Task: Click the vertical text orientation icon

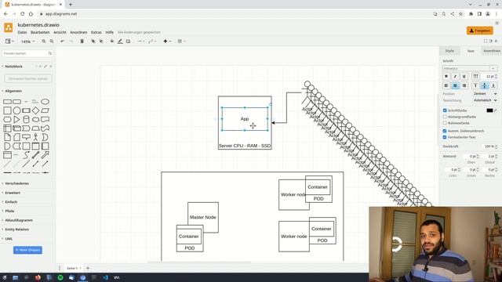Action: [476, 77]
